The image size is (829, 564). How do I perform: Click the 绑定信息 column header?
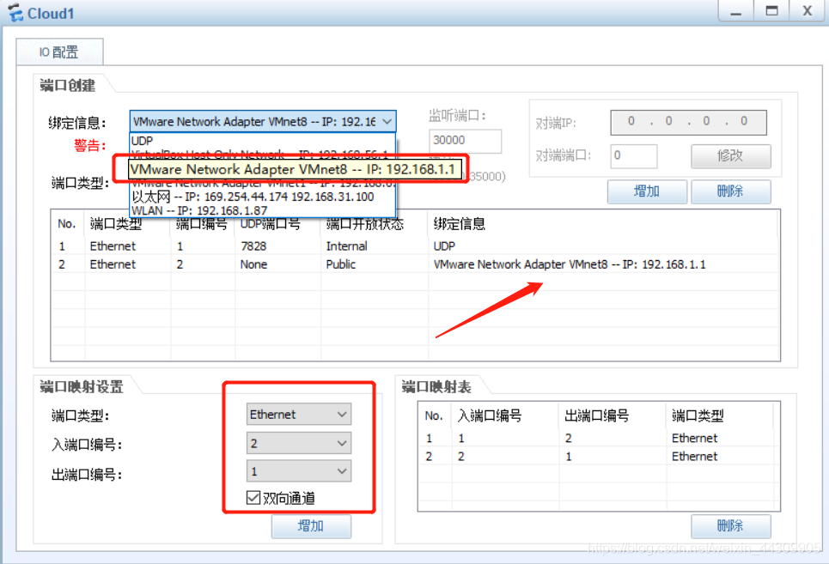click(x=459, y=224)
